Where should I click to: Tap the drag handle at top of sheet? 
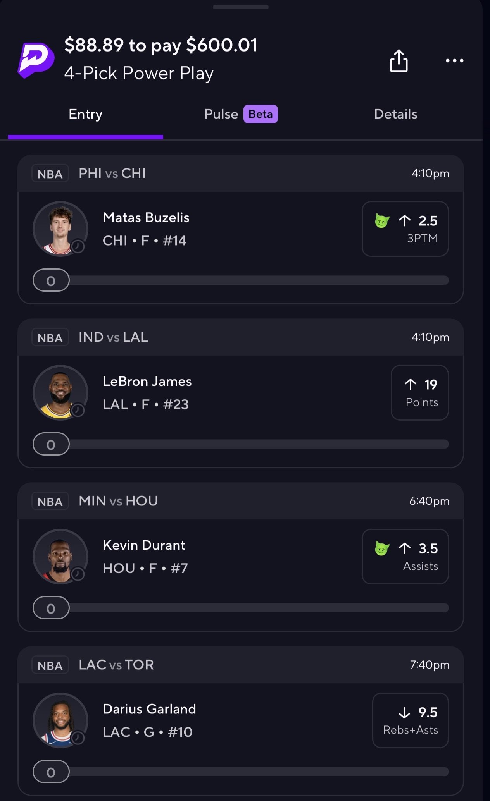(241, 7)
